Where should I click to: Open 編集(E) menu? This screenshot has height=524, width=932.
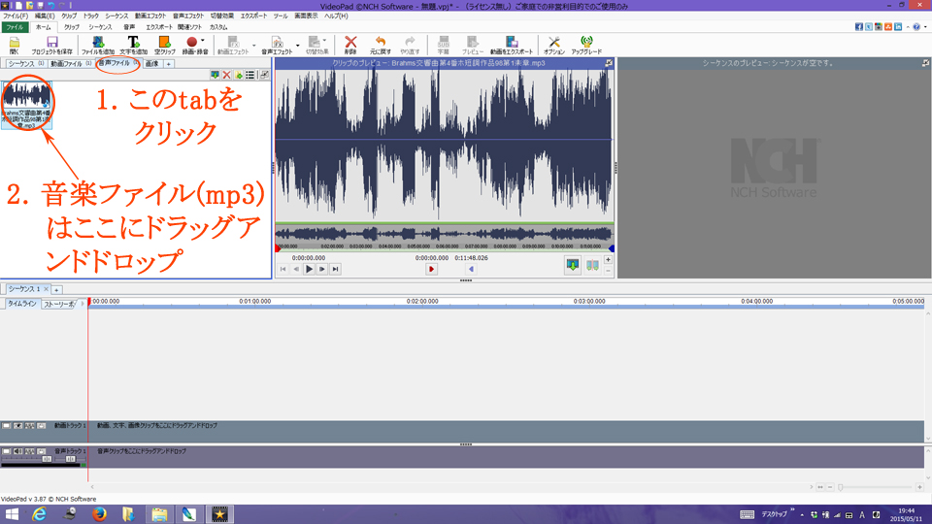(45, 16)
